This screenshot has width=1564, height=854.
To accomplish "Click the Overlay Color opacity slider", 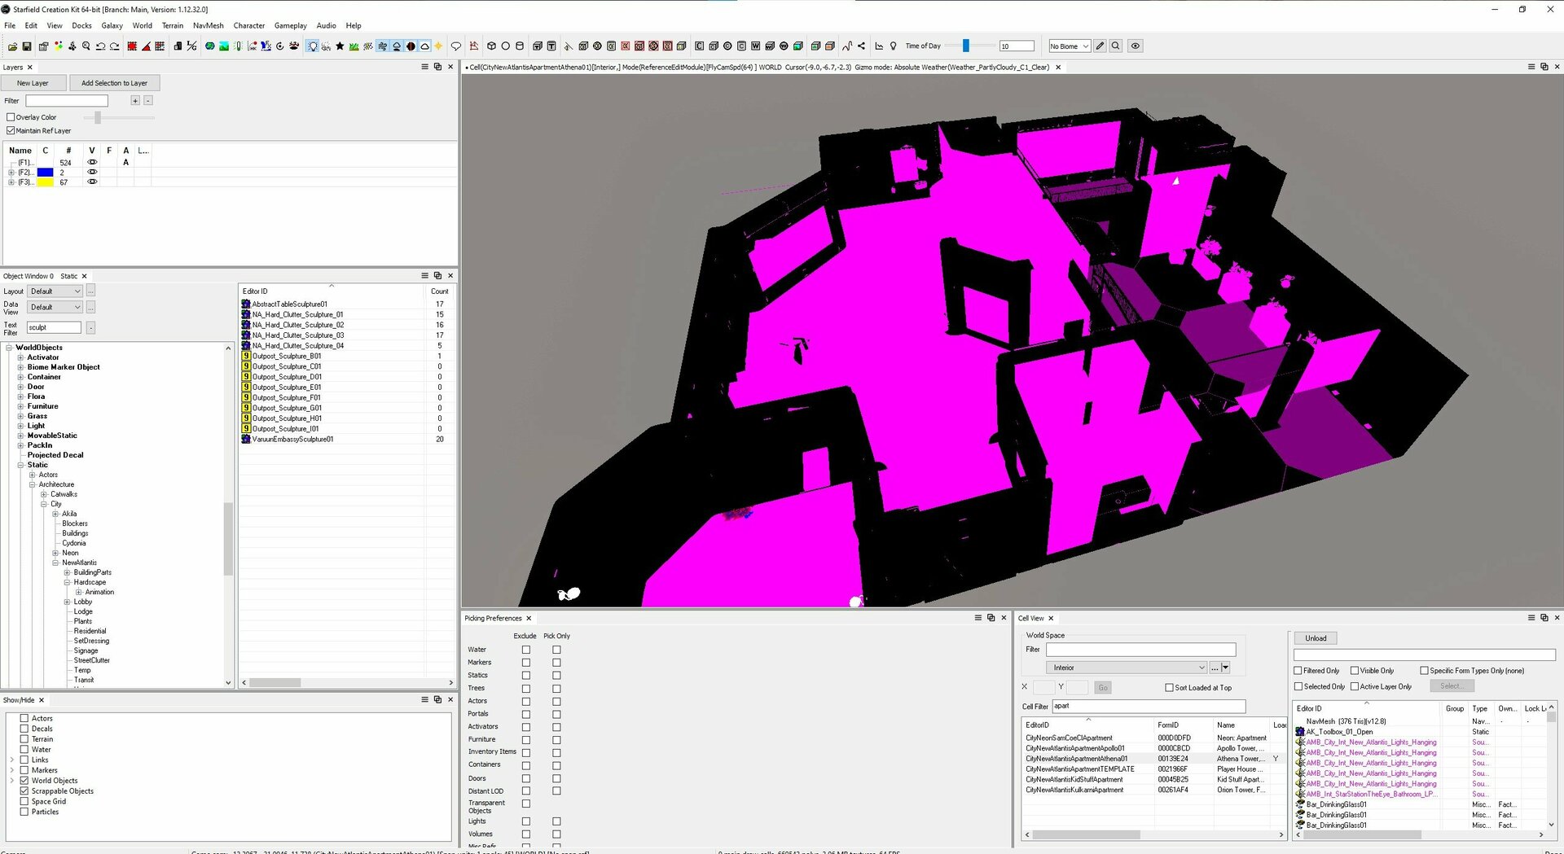I will point(98,117).
